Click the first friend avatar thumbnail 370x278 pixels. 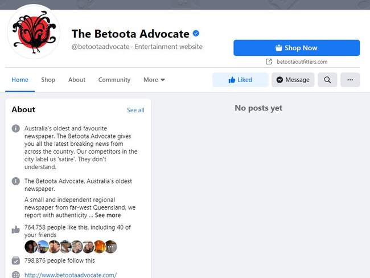31,247
